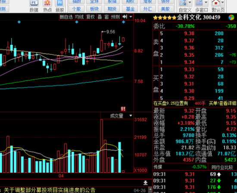Click the 外盘 value 4357
The width and height of the screenshot is (237, 193).
(x=188, y=160)
